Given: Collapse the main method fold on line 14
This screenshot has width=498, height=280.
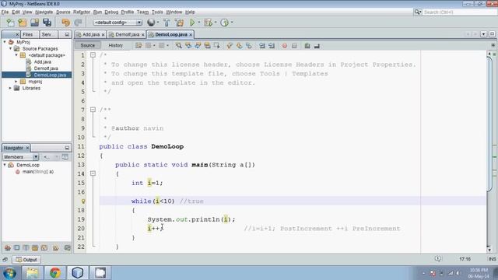Looking at the screenshot, I should pyautogui.click(x=93, y=173).
